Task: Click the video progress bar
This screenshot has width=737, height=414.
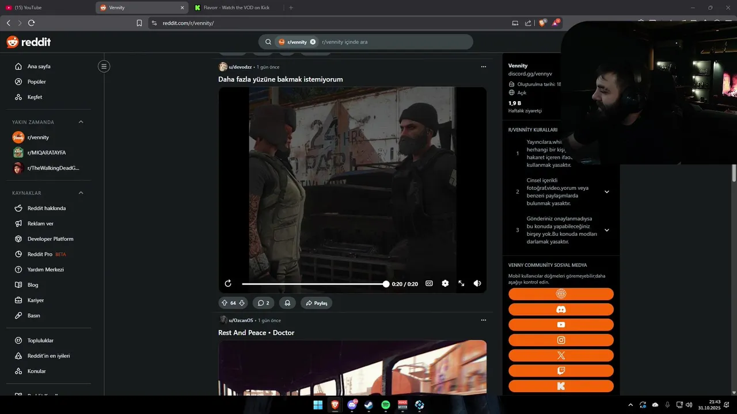Action: click(314, 284)
